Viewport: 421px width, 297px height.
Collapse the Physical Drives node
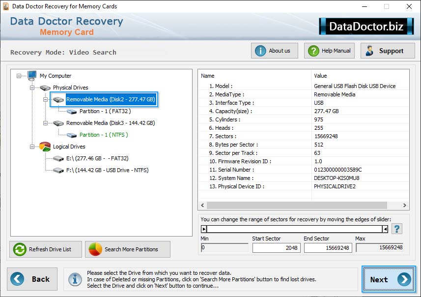point(32,88)
